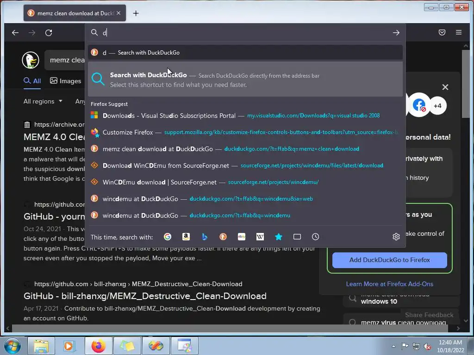Click in the address bar input field

pos(245,33)
